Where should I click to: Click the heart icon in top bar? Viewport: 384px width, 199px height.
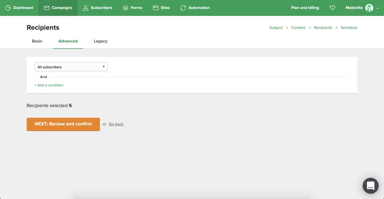(x=332, y=8)
